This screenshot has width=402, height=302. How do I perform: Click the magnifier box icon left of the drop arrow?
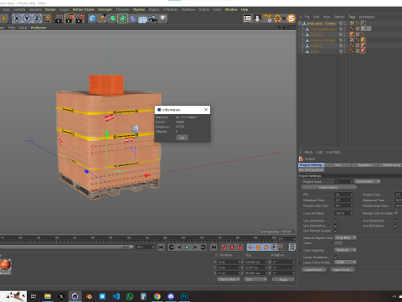pyautogui.click(x=247, y=18)
